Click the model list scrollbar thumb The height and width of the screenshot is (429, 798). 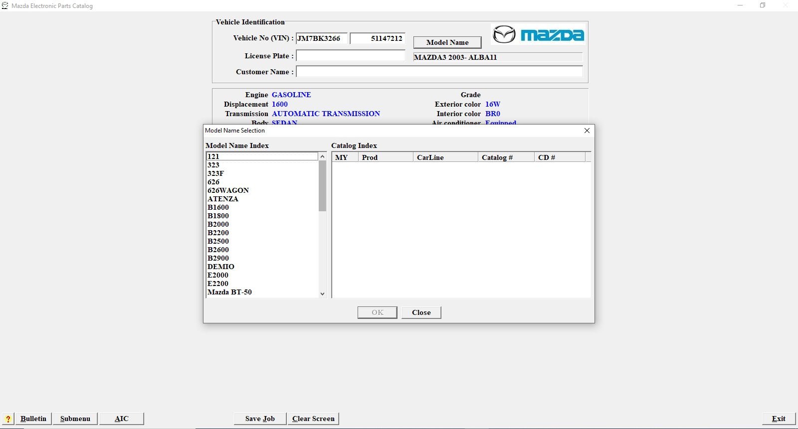pos(322,186)
